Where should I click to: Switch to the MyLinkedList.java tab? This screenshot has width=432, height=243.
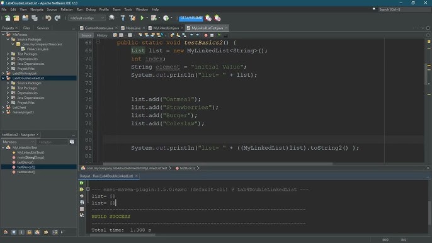point(166,28)
